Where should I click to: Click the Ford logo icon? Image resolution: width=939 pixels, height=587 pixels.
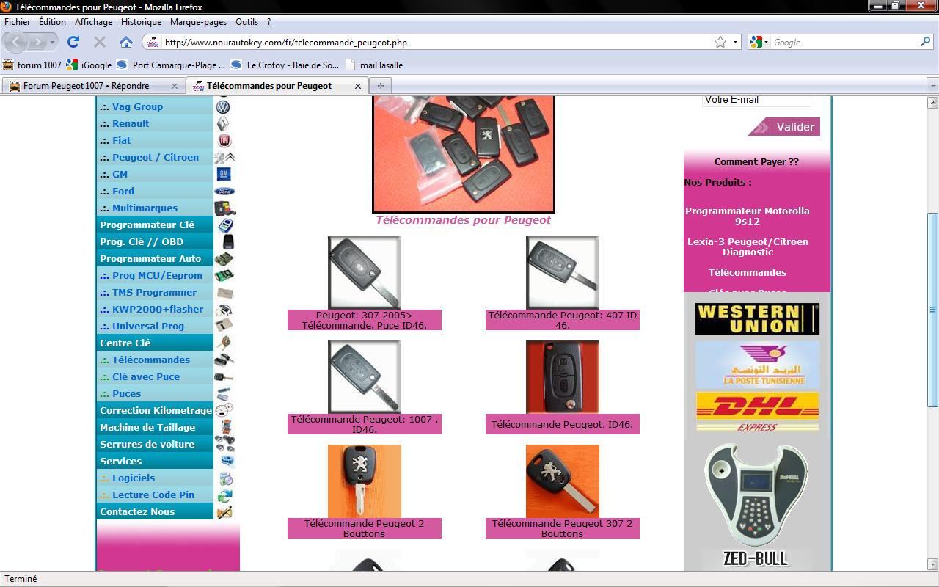pos(224,191)
